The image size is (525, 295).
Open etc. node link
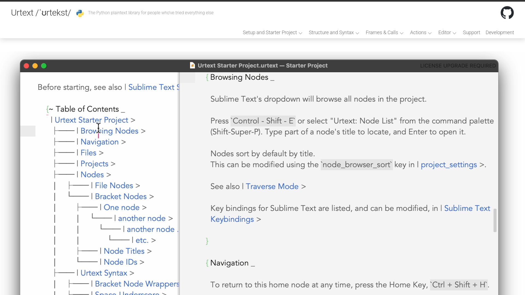[x=142, y=240]
